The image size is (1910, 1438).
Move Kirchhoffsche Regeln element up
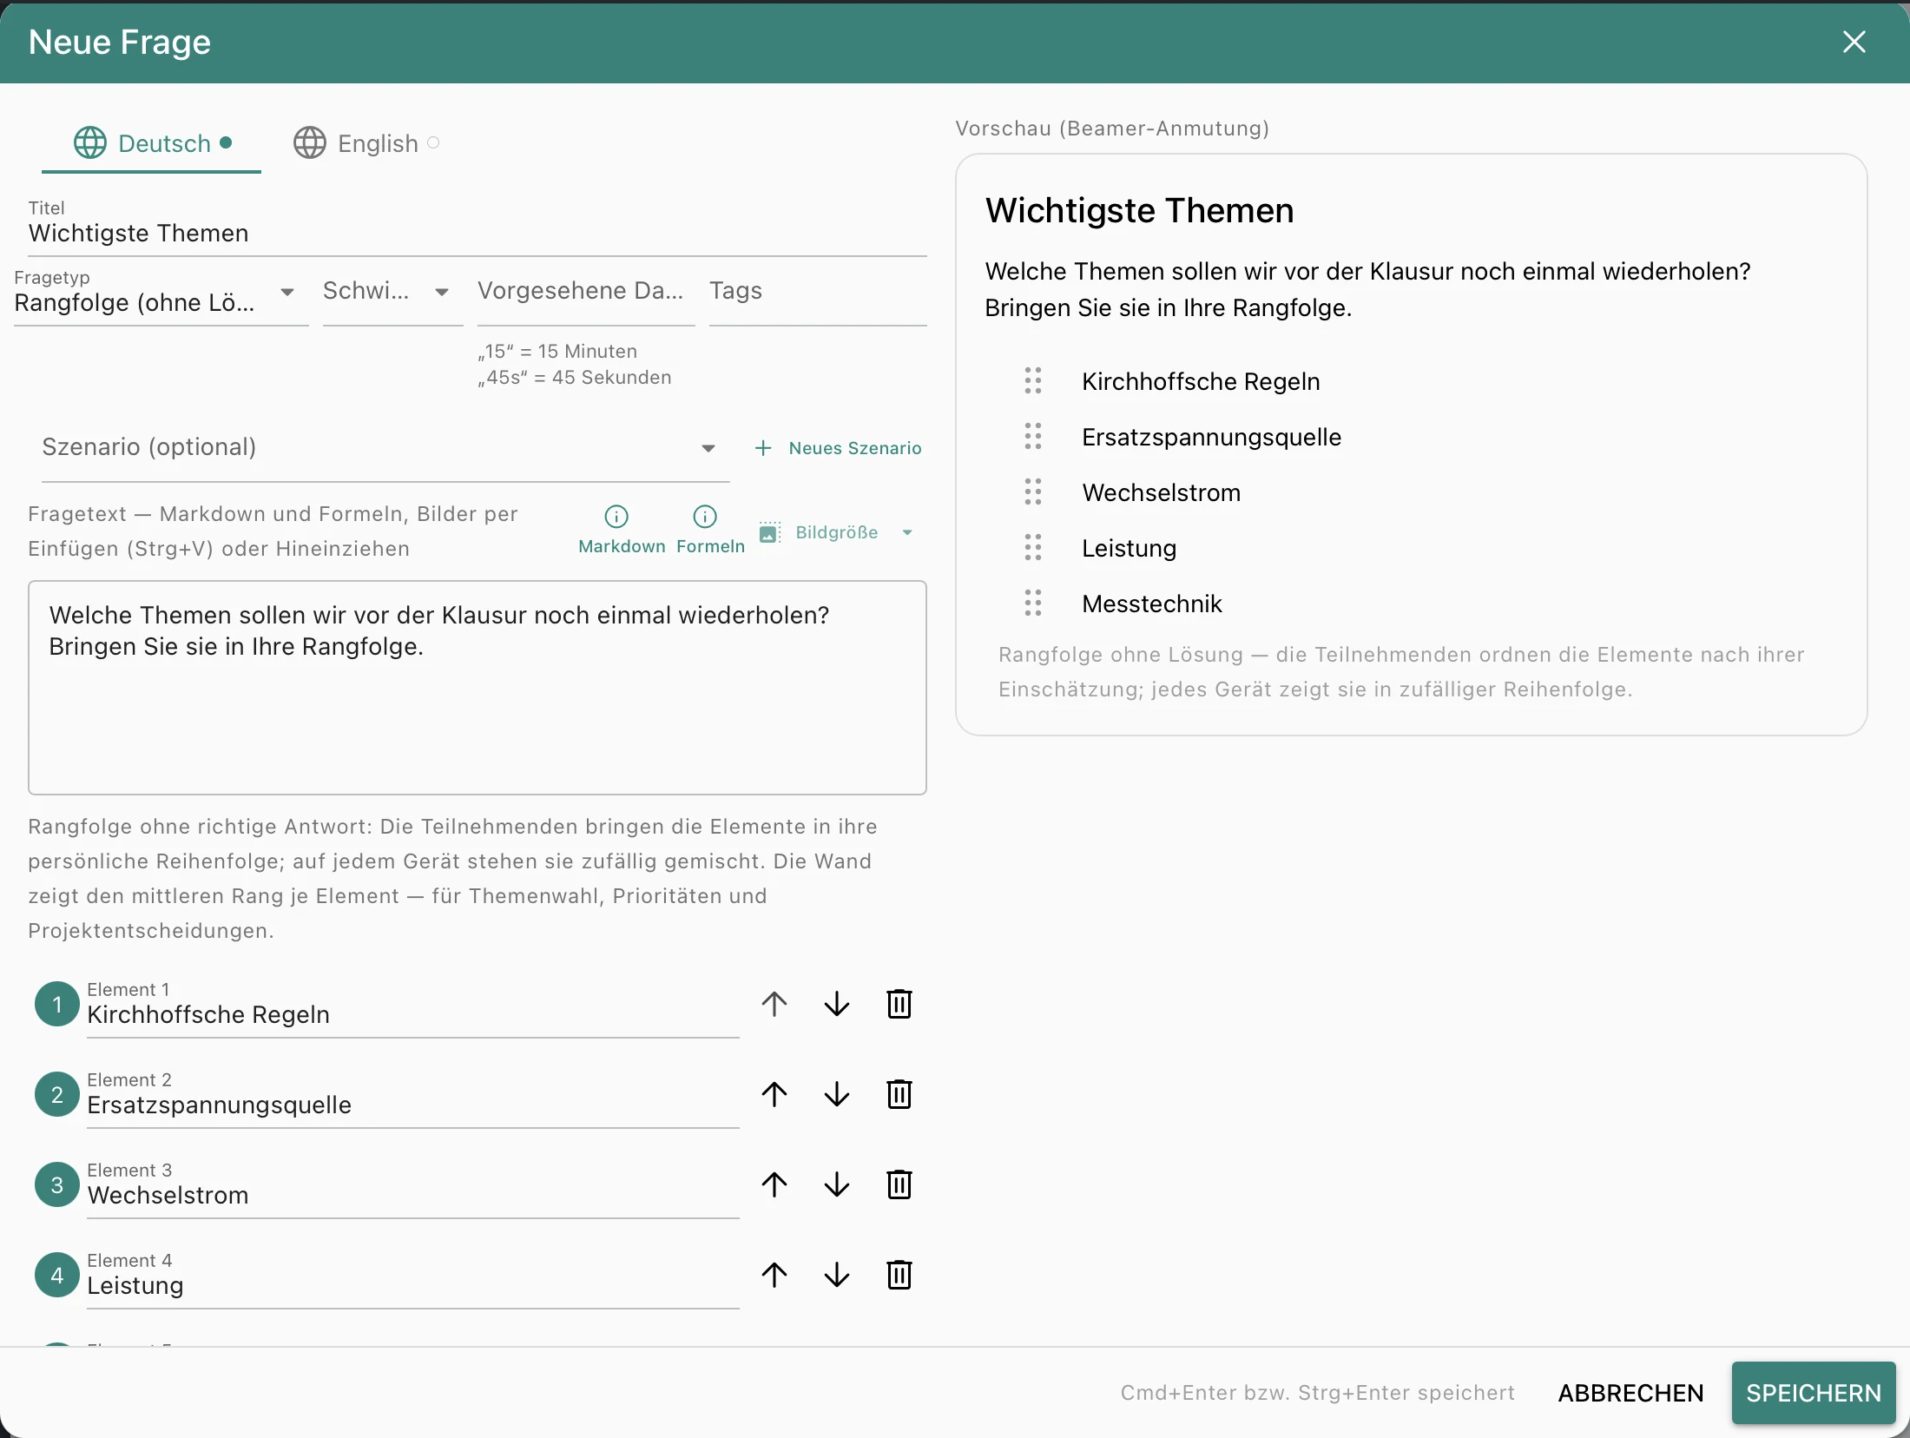774,1005
